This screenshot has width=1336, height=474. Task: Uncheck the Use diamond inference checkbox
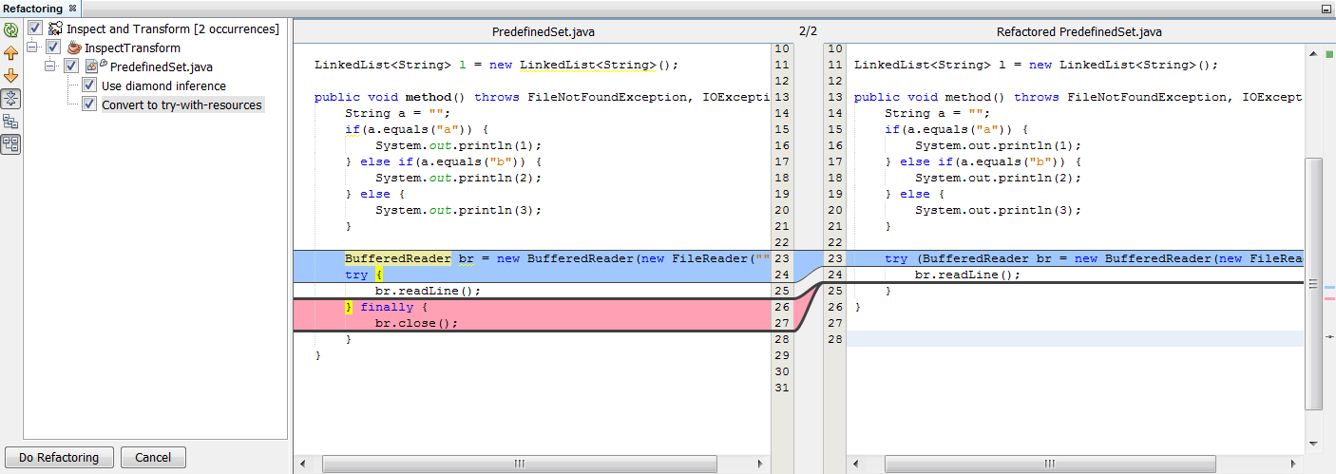coord(89,85)
